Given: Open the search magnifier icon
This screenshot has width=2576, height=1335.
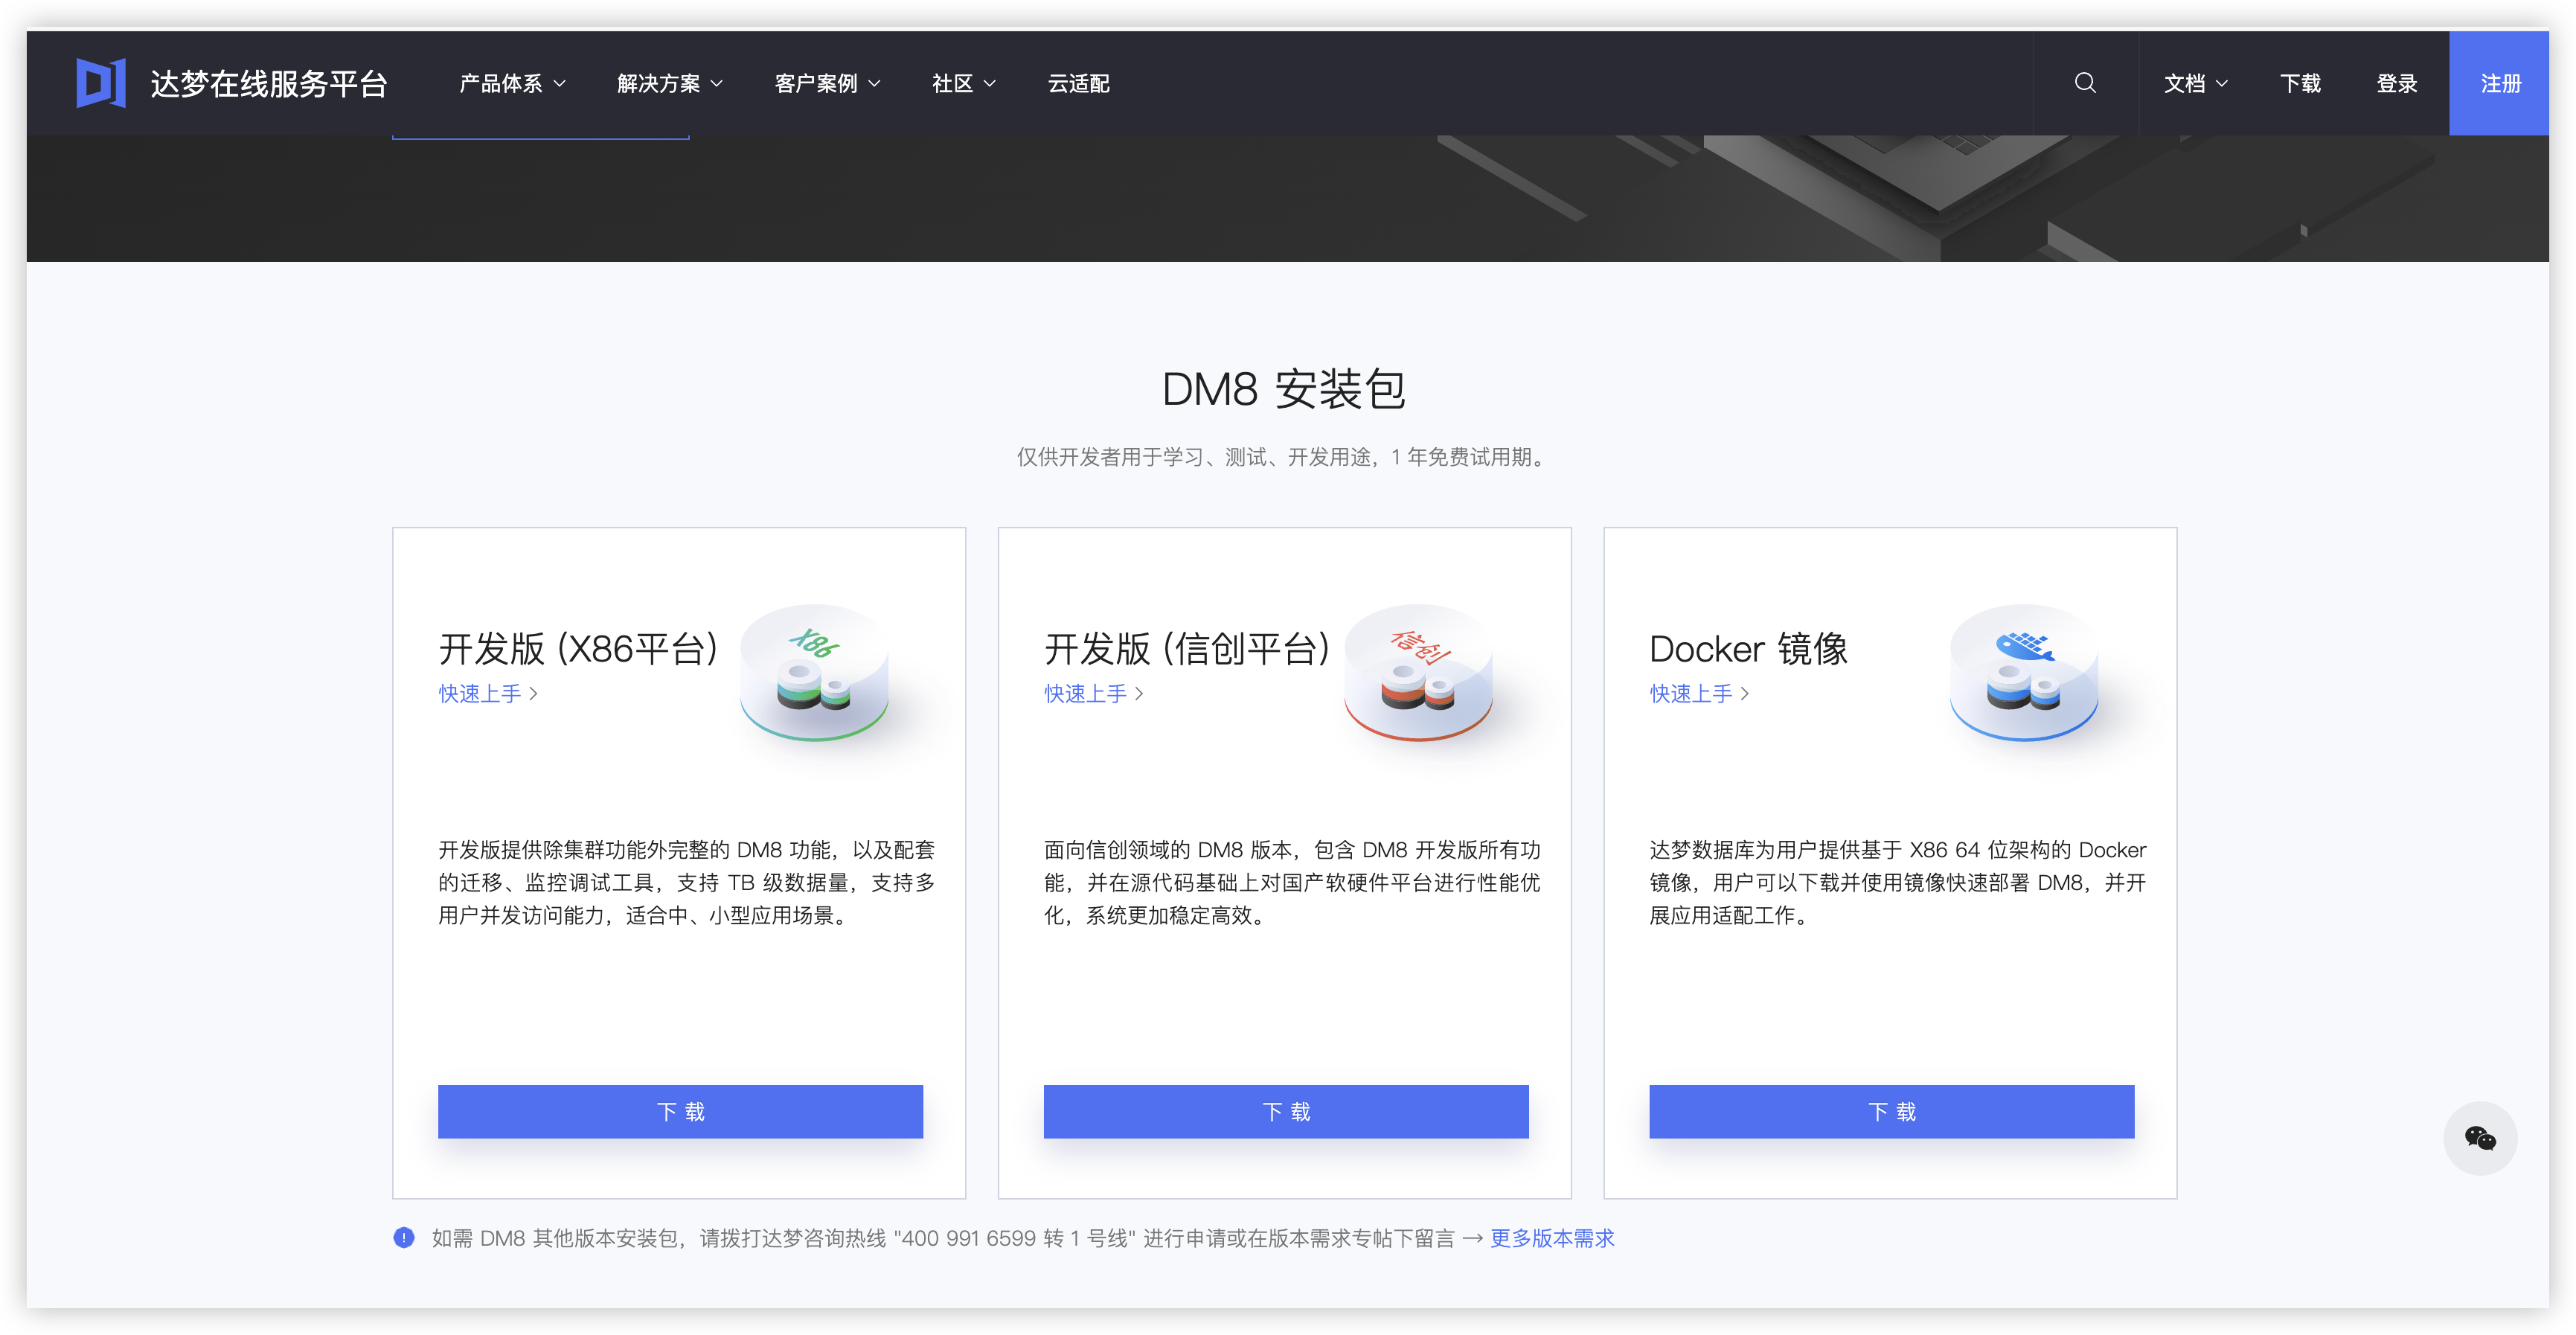Looking at the screenshot, I should pyautogui.click(x=2085, y=83).
